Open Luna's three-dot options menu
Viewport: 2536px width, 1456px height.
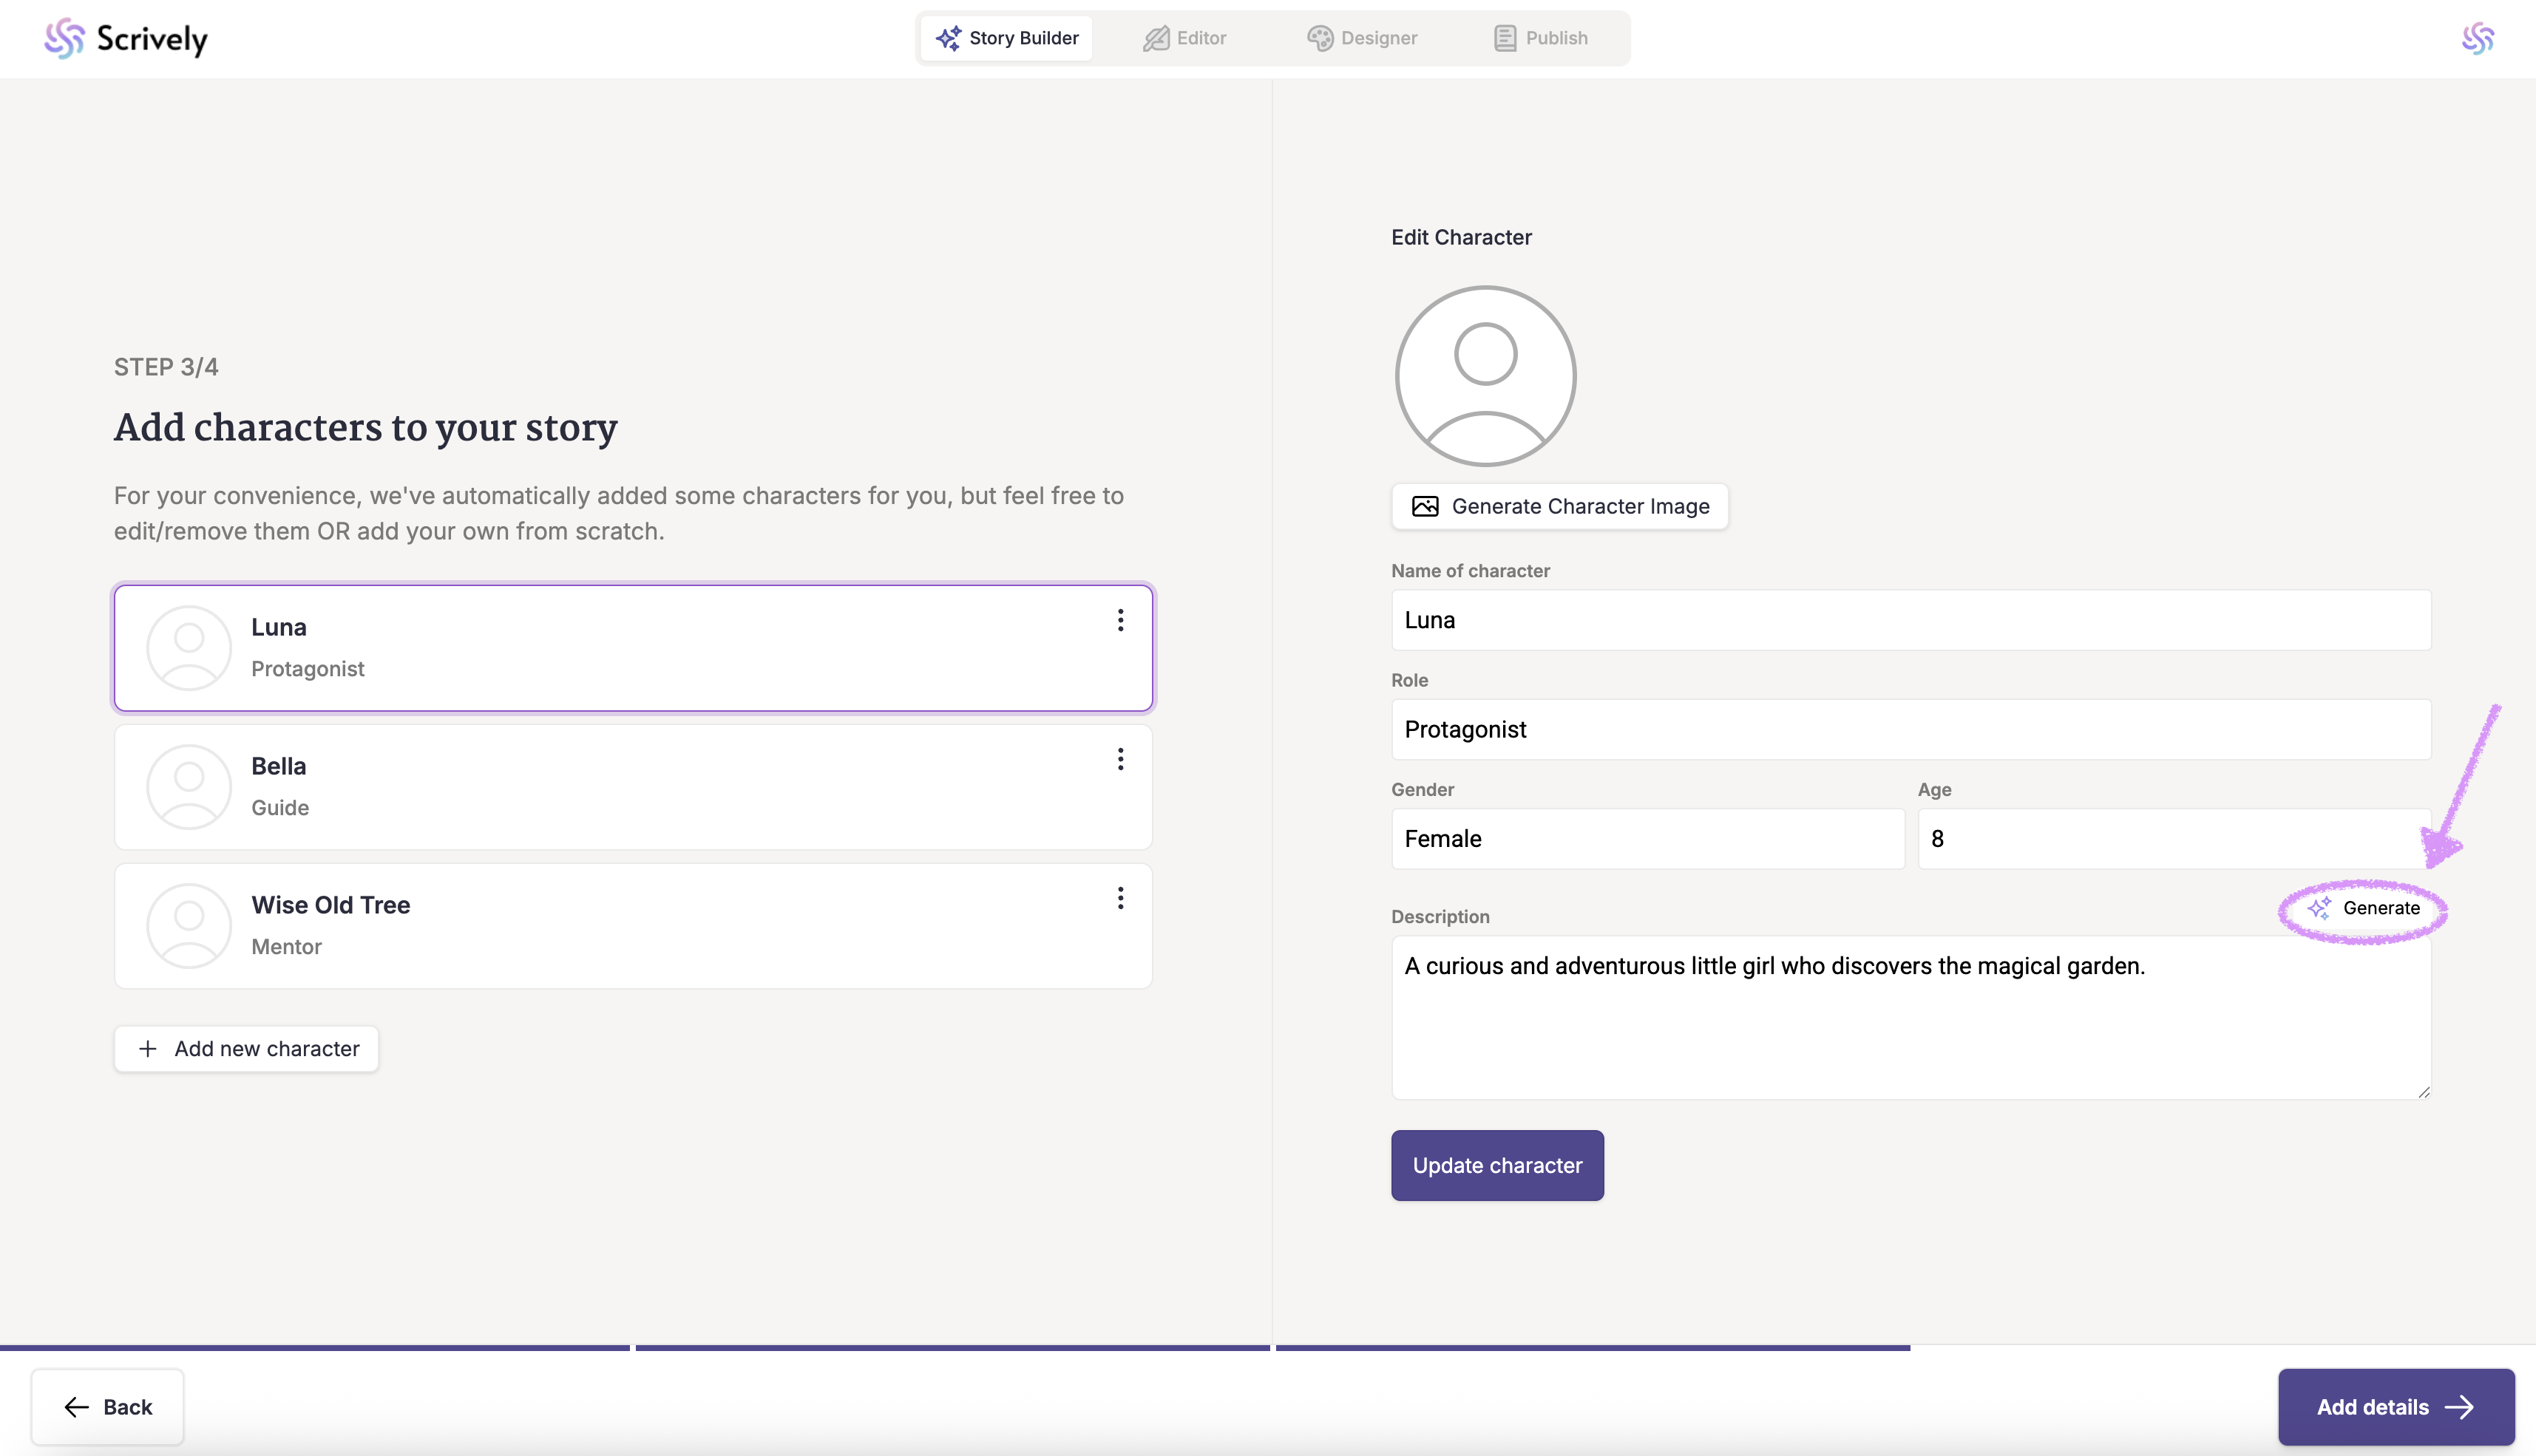pyautogui.click(x=1120, y=620)
